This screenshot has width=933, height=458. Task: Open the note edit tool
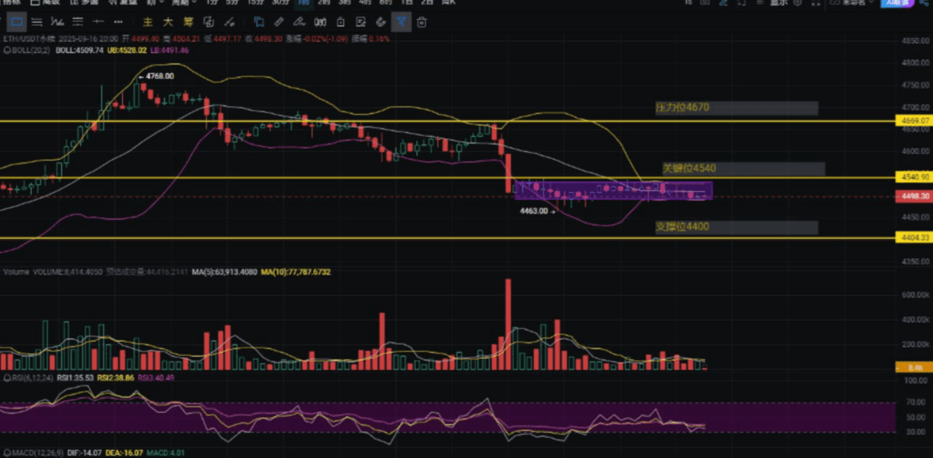tap(360, 22)
